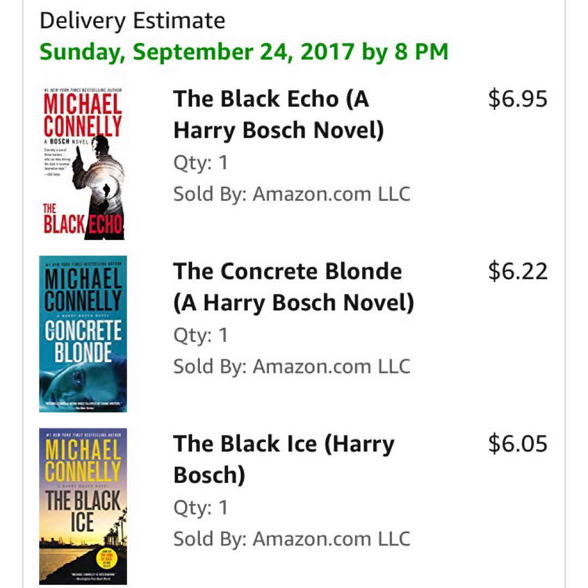
Task: Select the $6.22 price text
Action: 517,271
